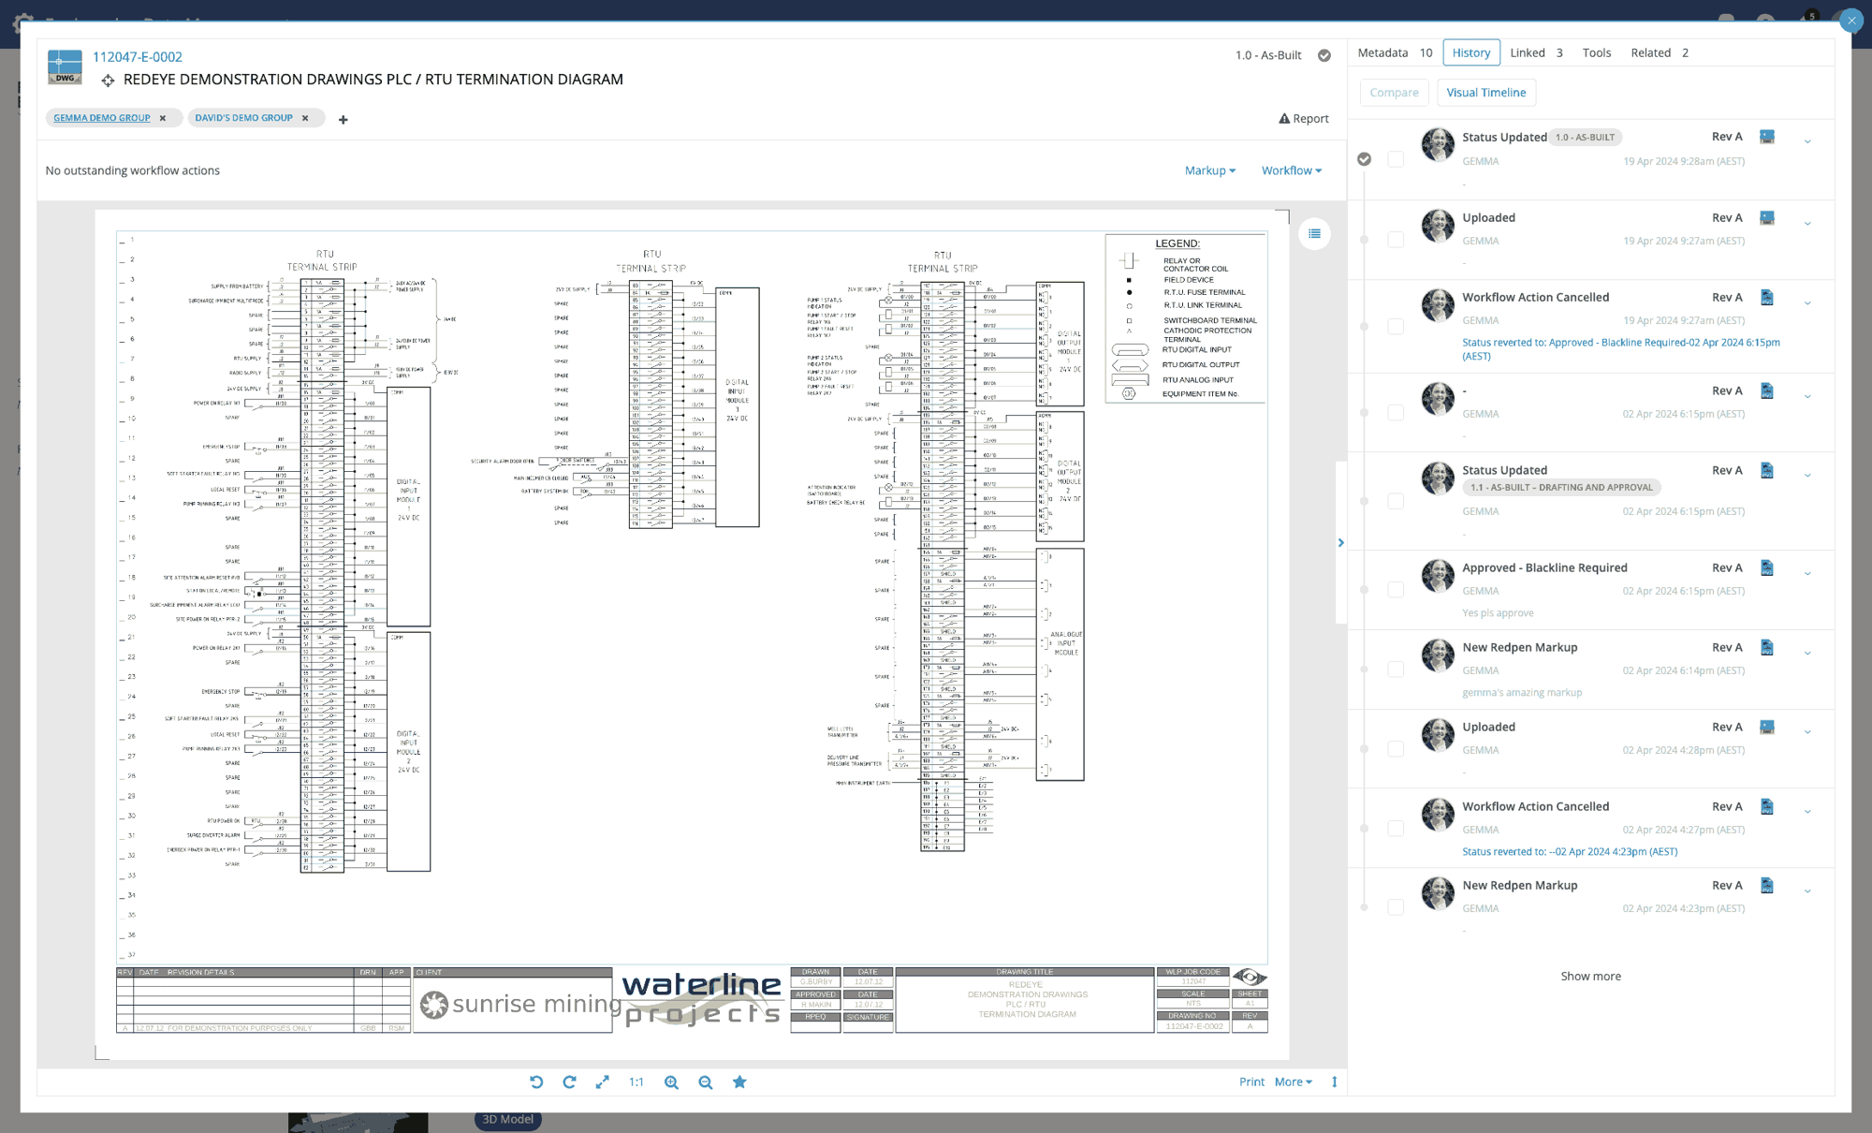This screenshot has width=1872, height=1133.
Task: Zoom in on the drawing
Action: click(671, 1081)
